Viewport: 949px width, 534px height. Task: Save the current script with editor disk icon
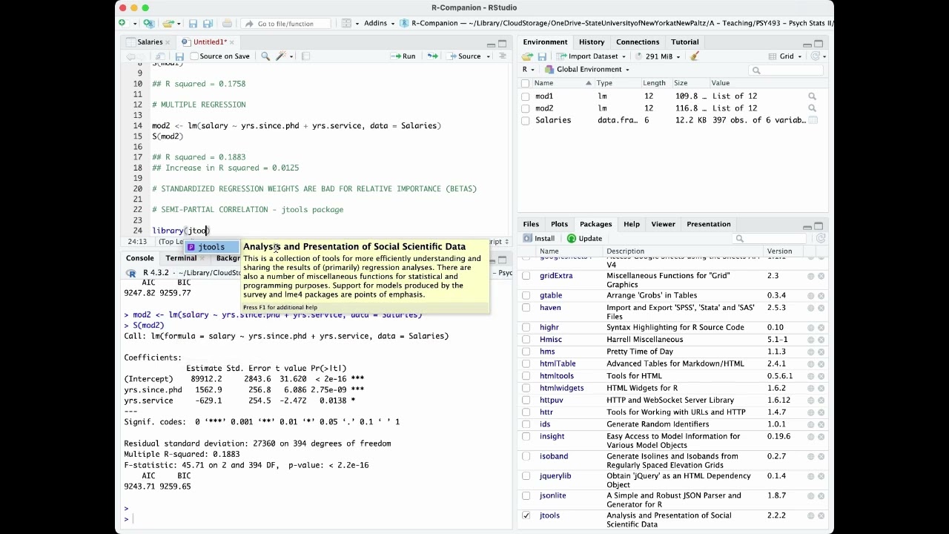(179, 56)
